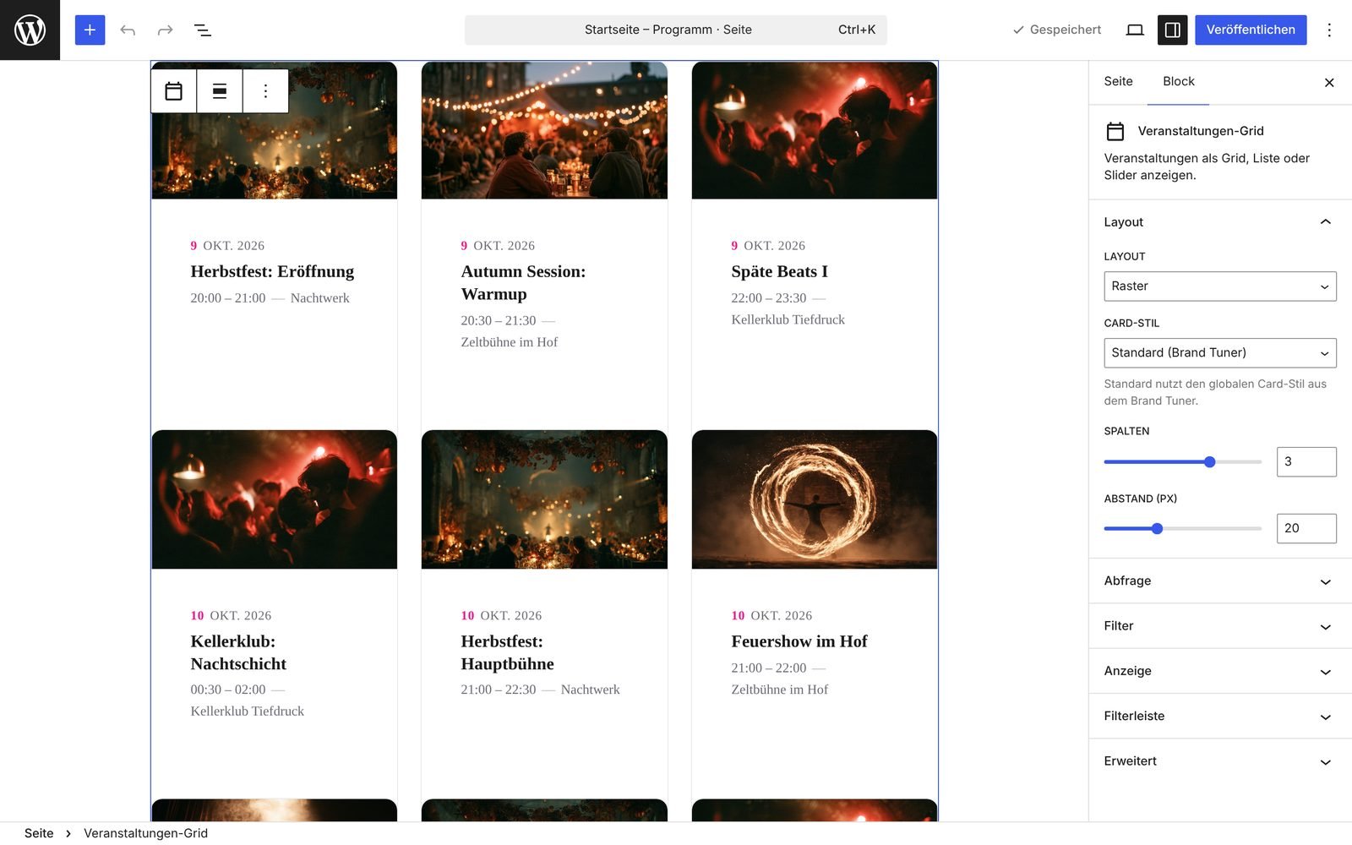Click the Spalten number field
The width and height of the screenshot is (1352, 845).
[1306, 461]
